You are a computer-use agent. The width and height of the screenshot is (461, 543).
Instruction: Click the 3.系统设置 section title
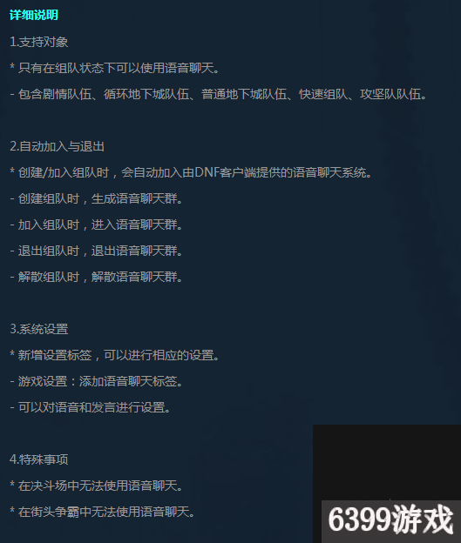coord(39,329)
